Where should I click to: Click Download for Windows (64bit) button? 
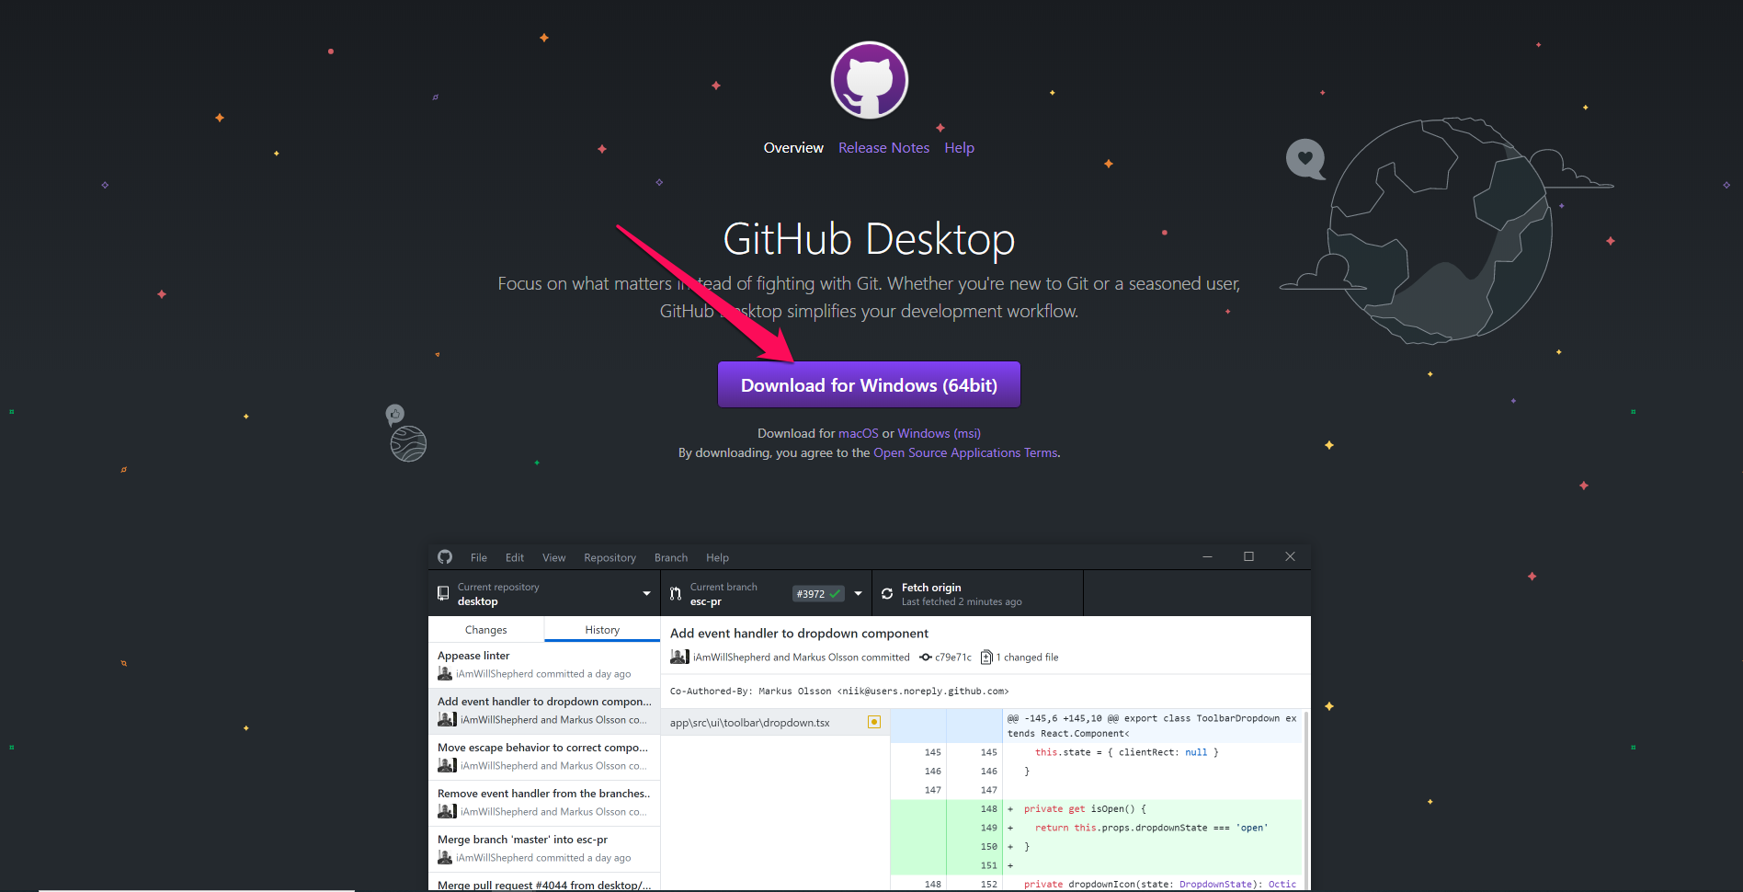[869, 384]
